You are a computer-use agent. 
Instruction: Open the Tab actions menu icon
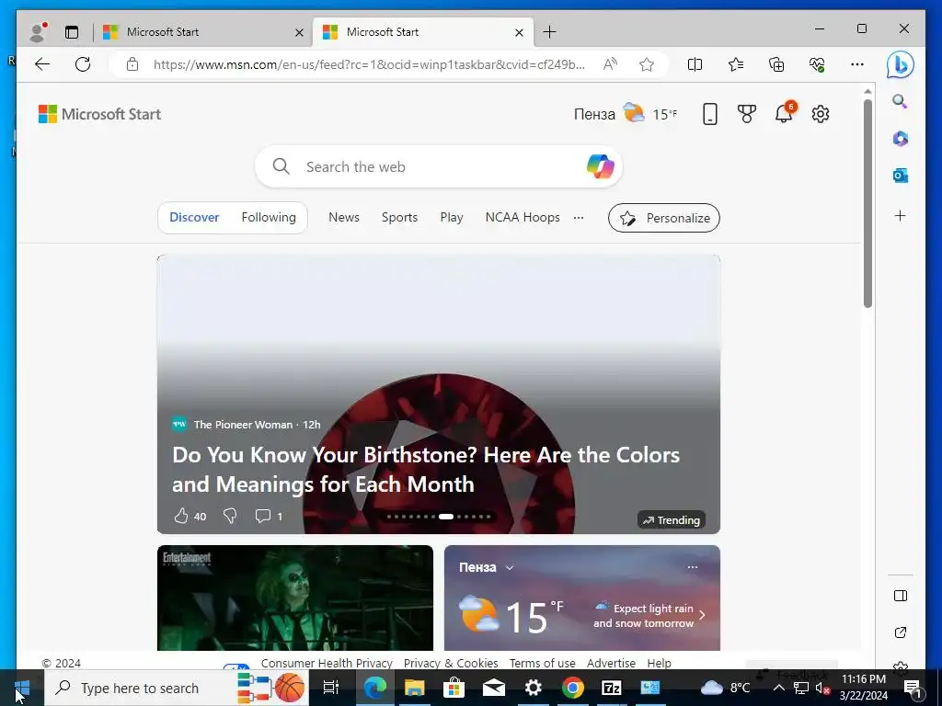(72, 32)
